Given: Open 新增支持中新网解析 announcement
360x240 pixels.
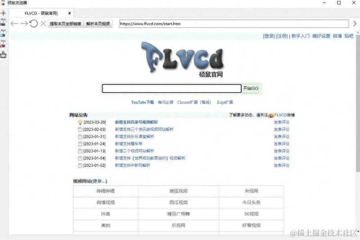Looking at the screenshot, I should (x=132, y=165).
